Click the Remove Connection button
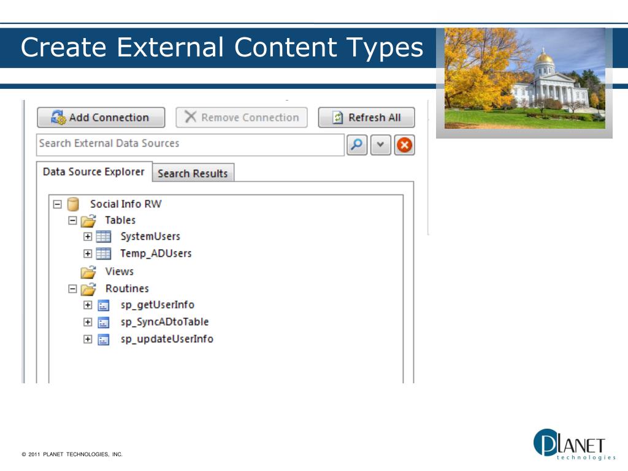Viewport: 628px width, 471px height. [x=242, y=117]
